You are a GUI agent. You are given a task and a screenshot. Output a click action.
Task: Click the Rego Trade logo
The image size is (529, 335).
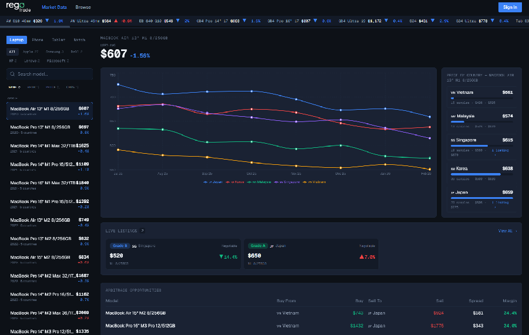19,7
